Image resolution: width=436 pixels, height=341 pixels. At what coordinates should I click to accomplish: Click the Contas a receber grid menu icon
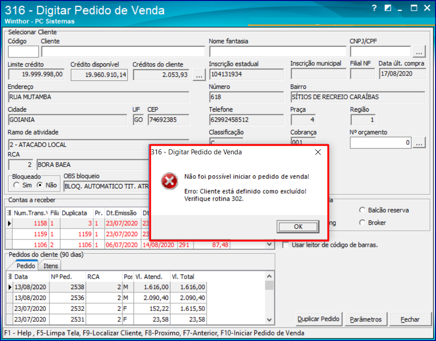click(10, 213)
